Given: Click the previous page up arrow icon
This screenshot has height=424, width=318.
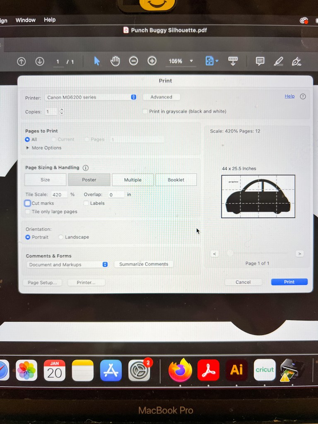Looking at the screenshot, I should click(x=21, y=61).
